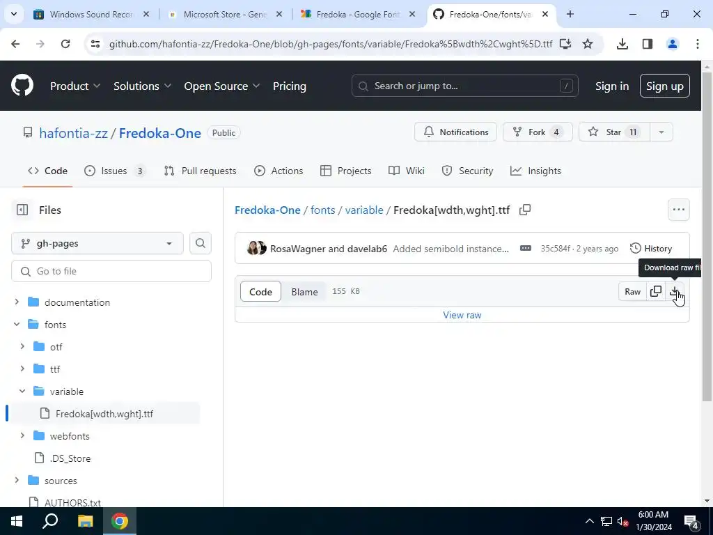Click Chrome icon in taskbar
This screenshot has width=713, height=535.
pos(120,521)
